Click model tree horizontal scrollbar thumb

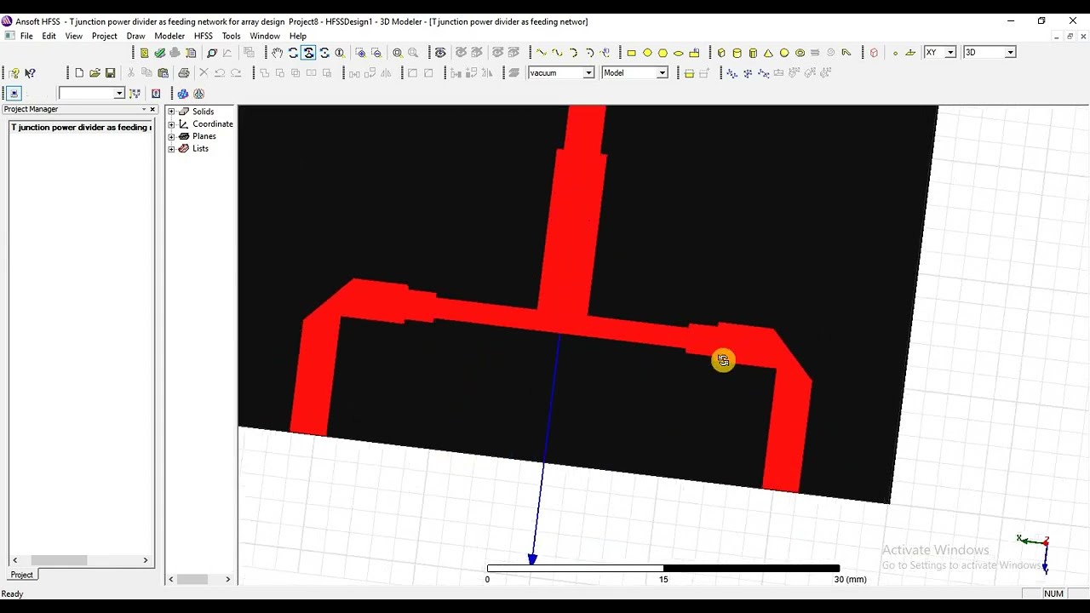(192, 579)
